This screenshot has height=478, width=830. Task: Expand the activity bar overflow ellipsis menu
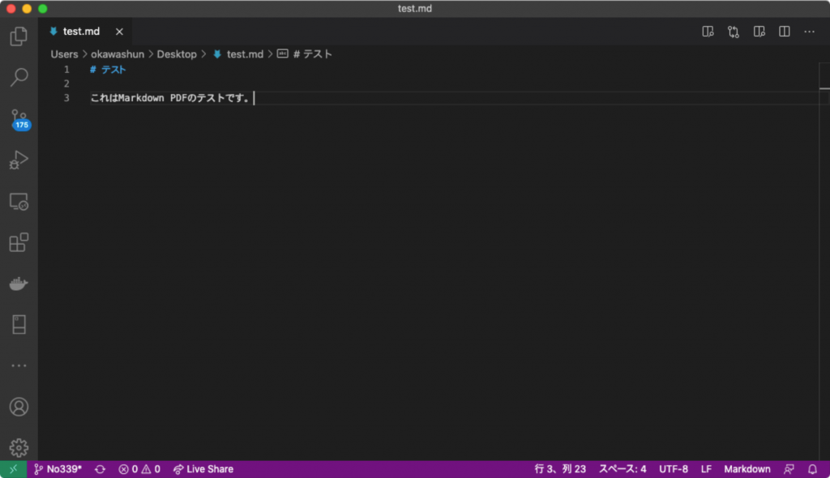tap(19, 365)
